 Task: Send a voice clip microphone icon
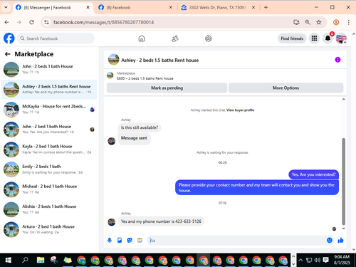pos(110,240)
